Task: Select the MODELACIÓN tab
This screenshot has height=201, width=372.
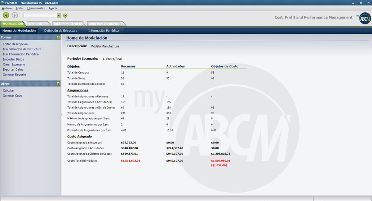Action: (x=13, y=24)
